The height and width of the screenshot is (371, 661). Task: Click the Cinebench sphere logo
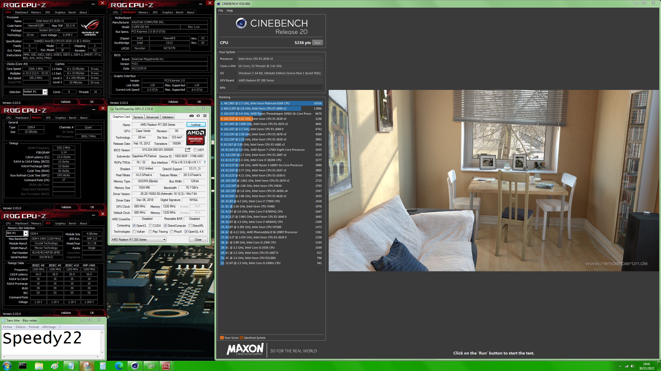[241, 23]
